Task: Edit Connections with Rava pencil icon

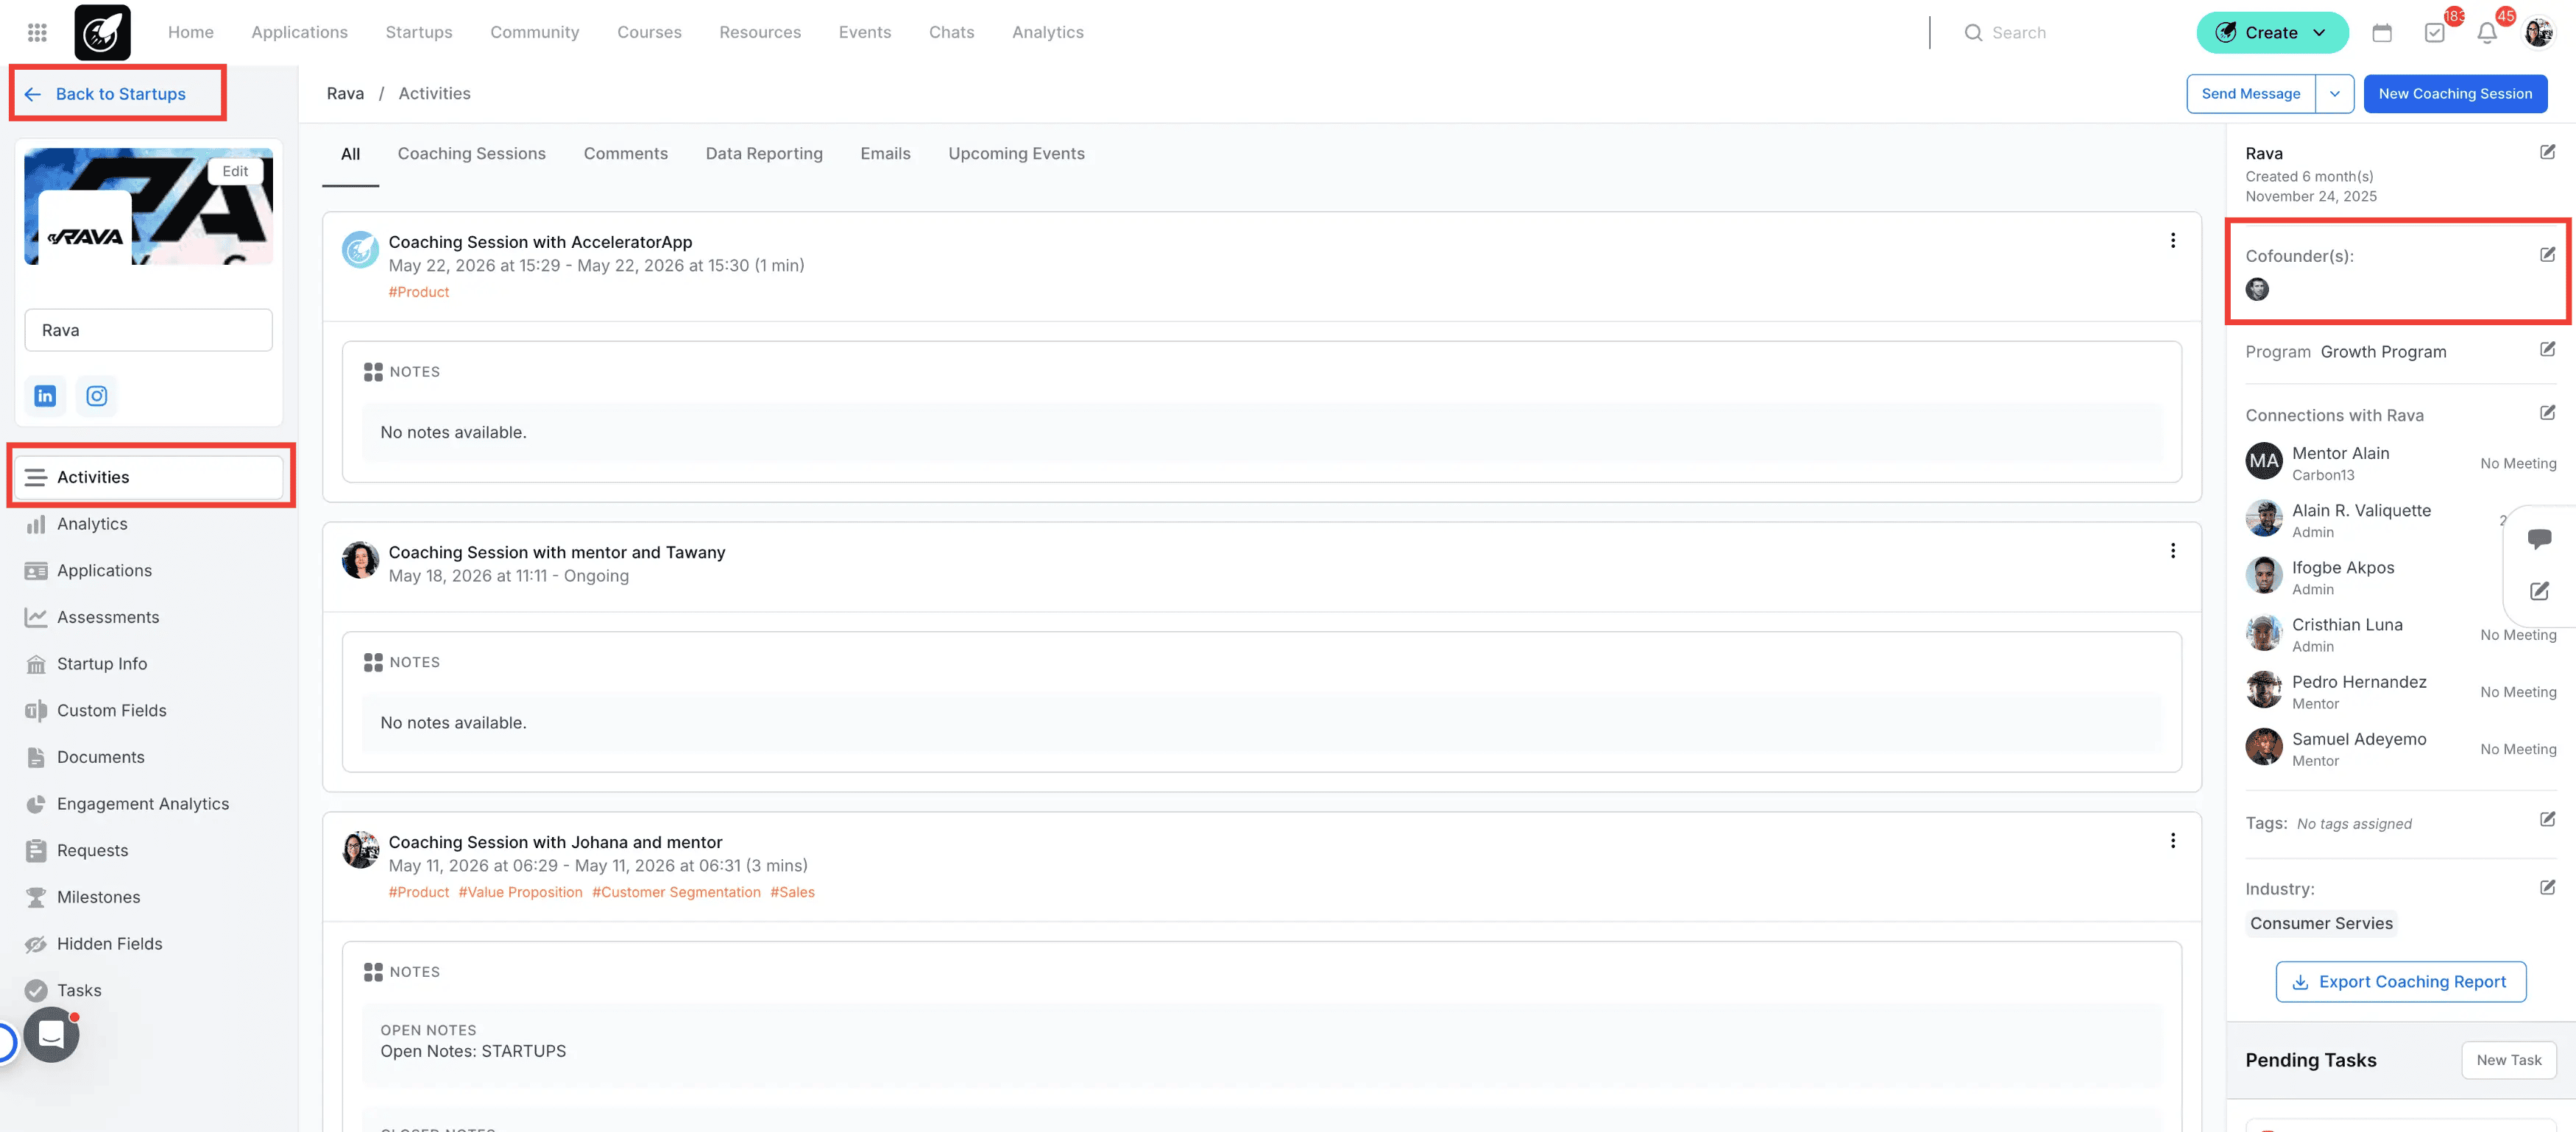Action: [x=2547, y=413]
